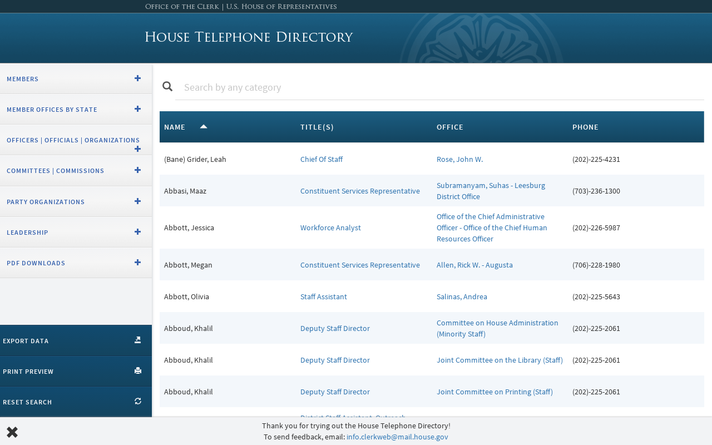Select the phone number (706)-228-1980
This screenshot has width=712, height=445.
point(596,265)
